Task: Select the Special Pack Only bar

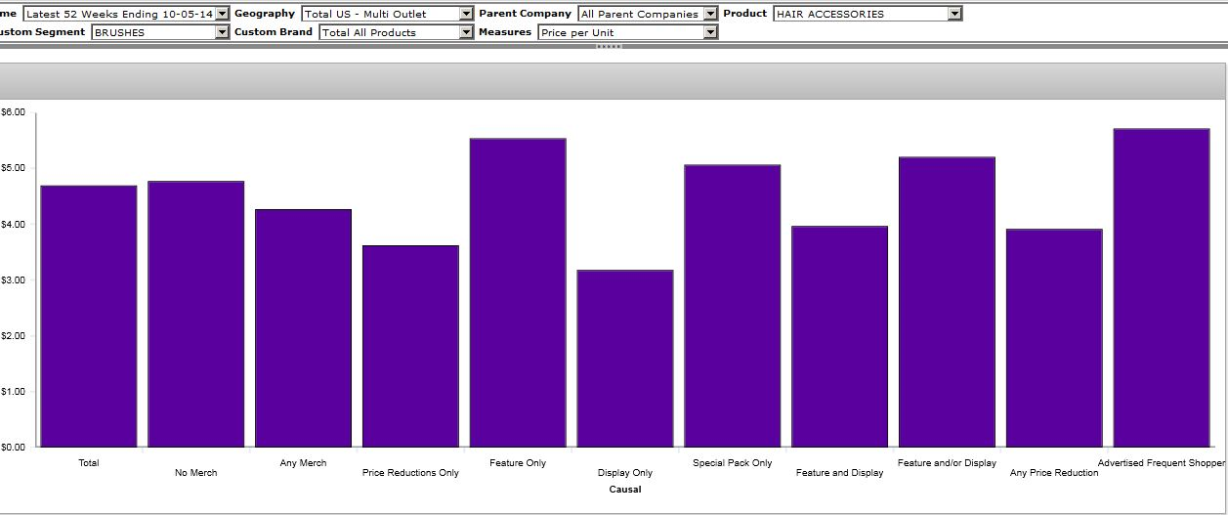Action: pyautogui.click(x=733, y=306)
